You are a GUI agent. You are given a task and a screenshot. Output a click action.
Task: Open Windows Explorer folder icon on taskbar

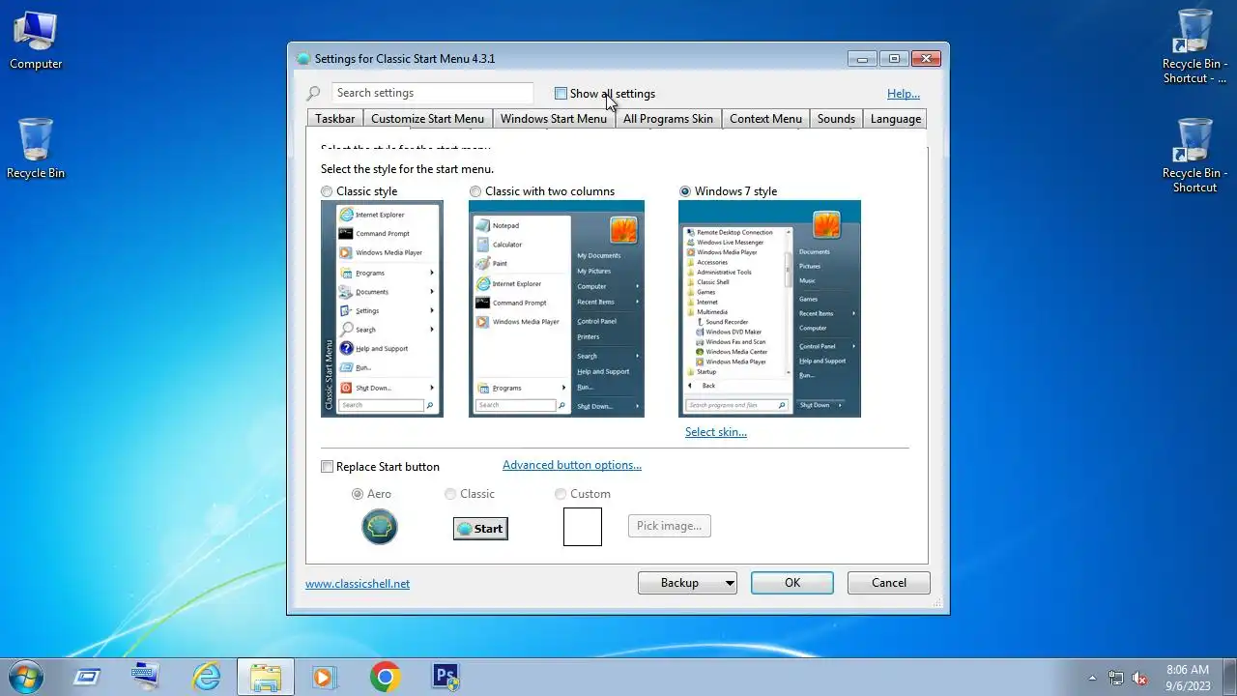pos(265,677)
